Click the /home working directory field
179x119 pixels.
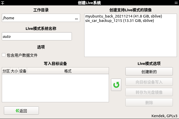(38, 18)
